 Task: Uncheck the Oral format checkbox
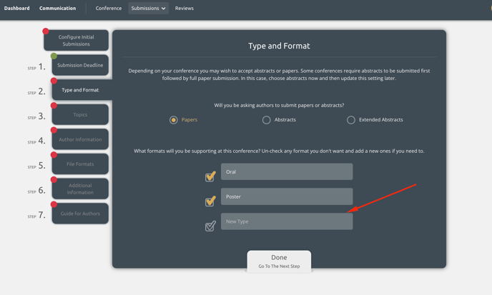click(x=210, y=176)
